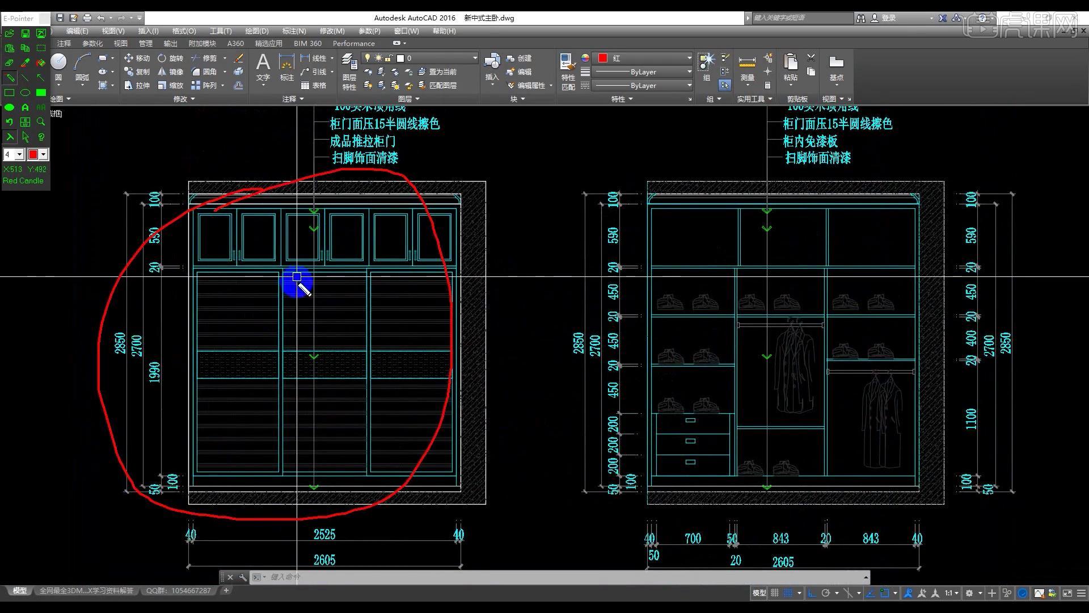
Task: Switch to the Performance ribbon tab
Action: (x=353, y=43)
